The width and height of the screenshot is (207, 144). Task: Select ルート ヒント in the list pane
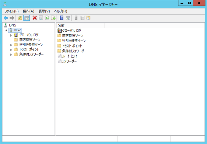pyautogui.click(x=70, y=56)
